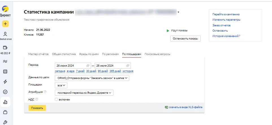Select the По площадкам tab
Viewport: 272px width, 125px height.
[132, 54]
